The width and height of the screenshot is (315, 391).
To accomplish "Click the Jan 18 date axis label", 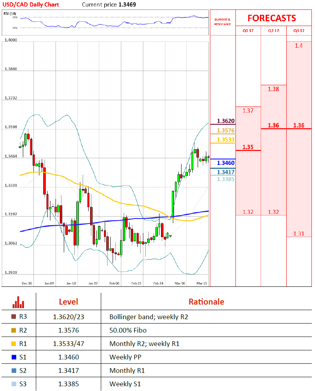I will (71, 283).
